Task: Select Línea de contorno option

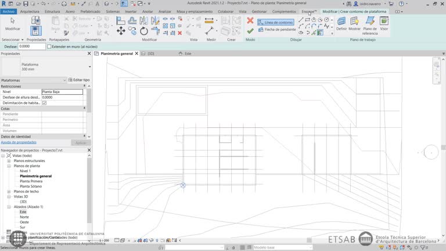Action: click(x=275, y=22)
